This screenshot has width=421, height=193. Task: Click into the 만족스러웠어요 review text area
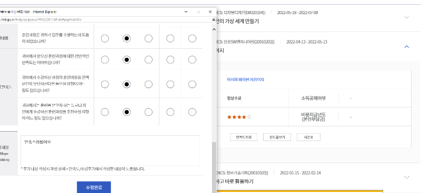111,151
